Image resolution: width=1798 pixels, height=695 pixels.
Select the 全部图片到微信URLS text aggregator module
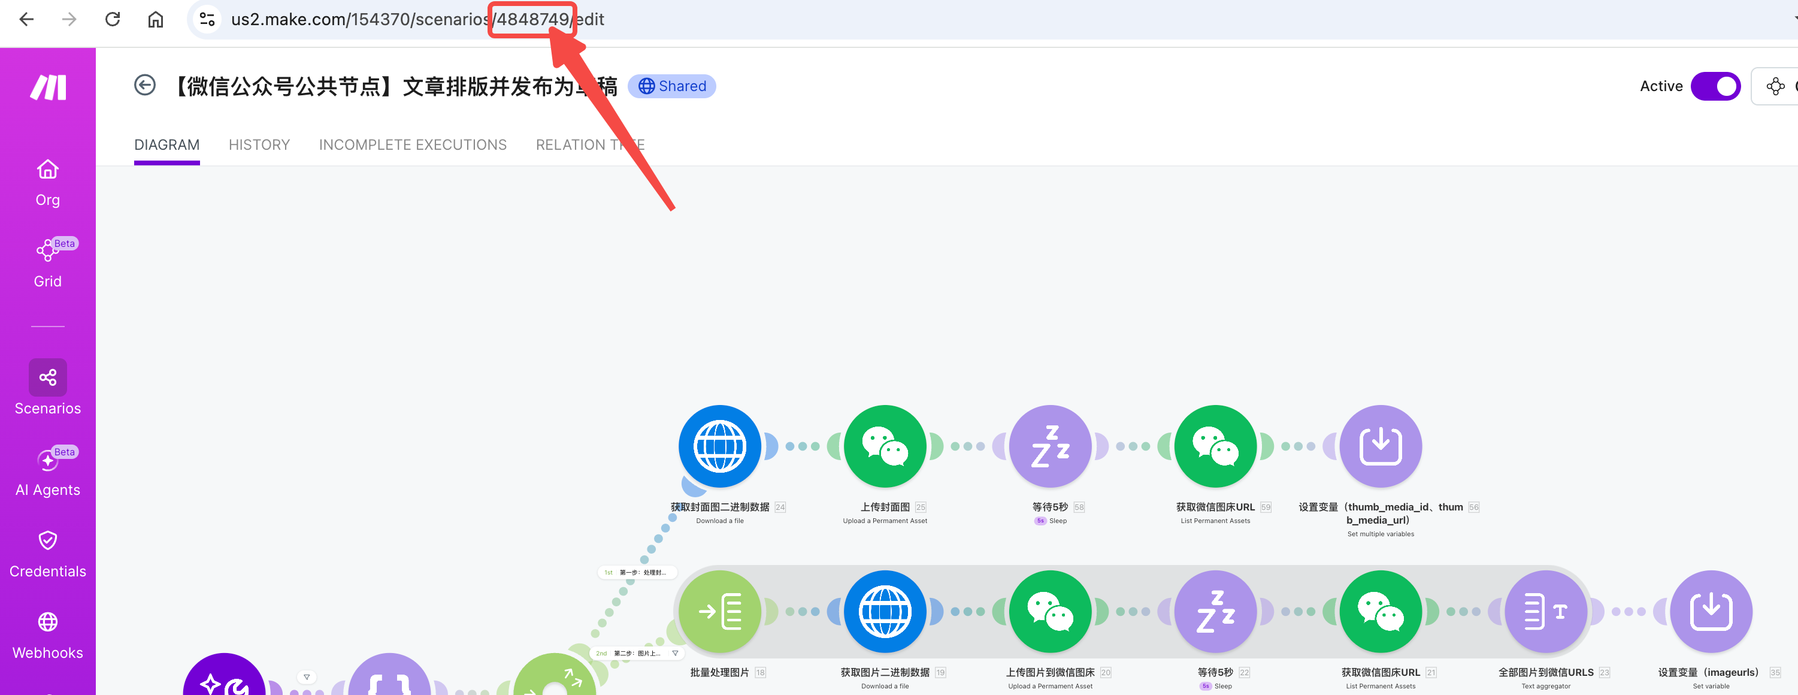[1545, 611]
